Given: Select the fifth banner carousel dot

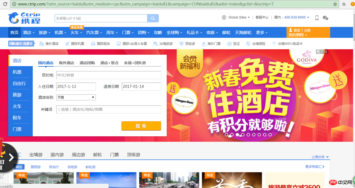Looking at the screenshot, I should tap(248, 135).
